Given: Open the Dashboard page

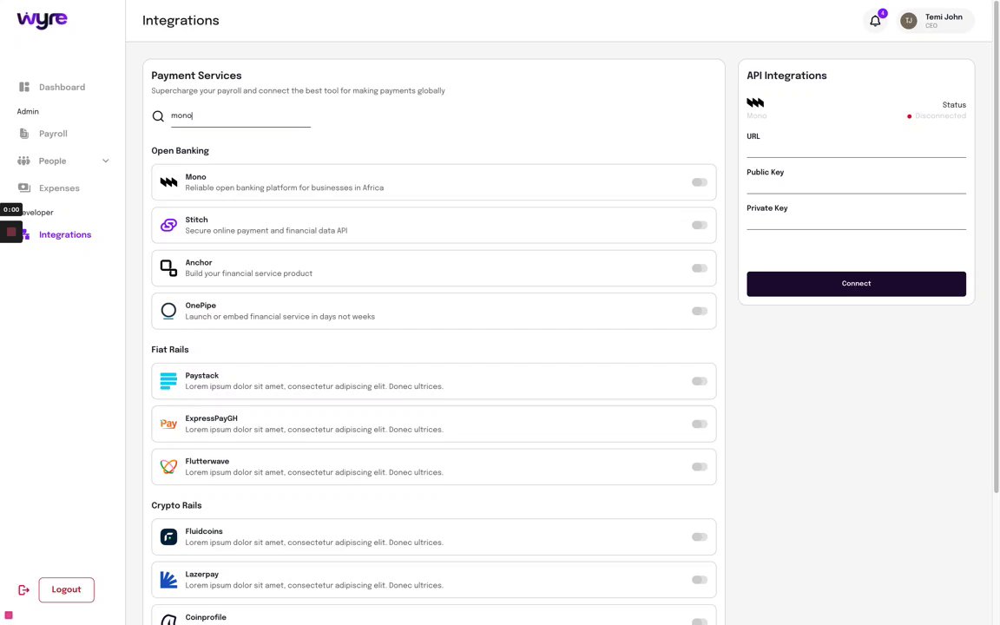Looking at the screenshot, I should click(61, 87).
